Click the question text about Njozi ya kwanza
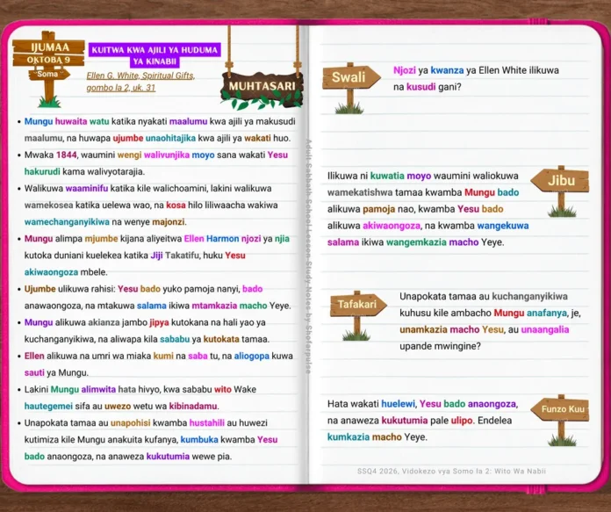This screenshot has width=611, height=512. pyautogui.click(x=476, y=78)
